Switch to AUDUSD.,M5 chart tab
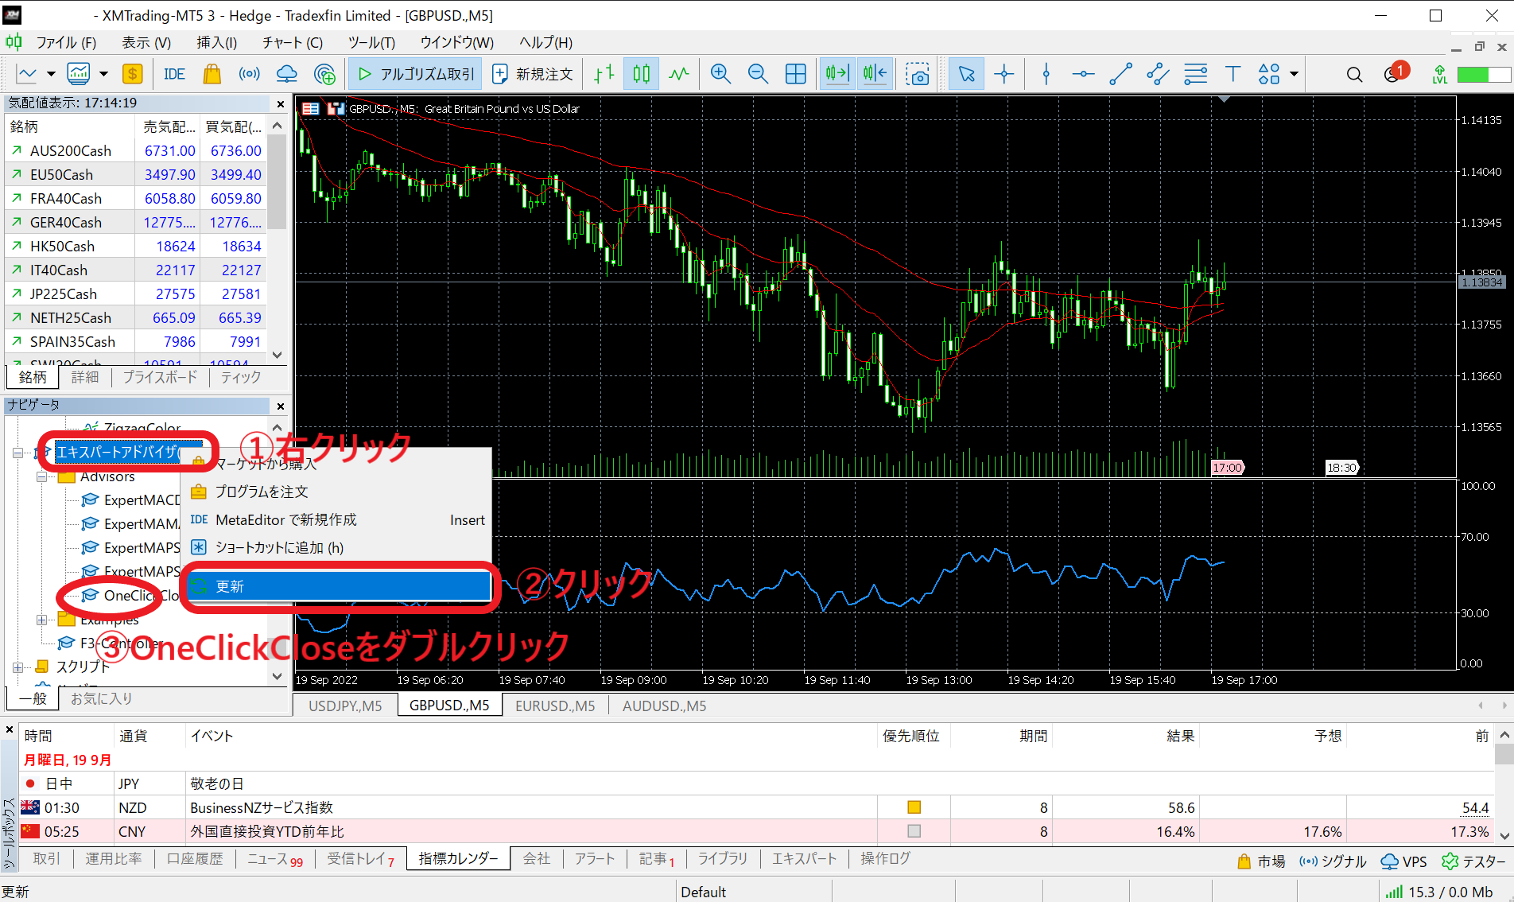1514x902 pixels. pyautogui.click(x=664, y=706)
